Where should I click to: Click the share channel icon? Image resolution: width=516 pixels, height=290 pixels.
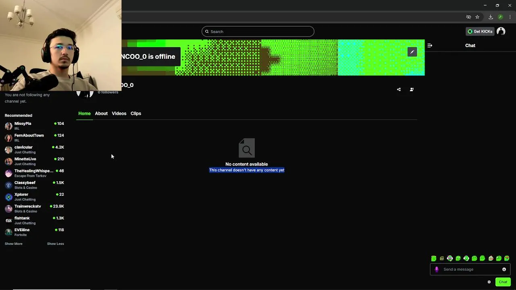[399, 89]
